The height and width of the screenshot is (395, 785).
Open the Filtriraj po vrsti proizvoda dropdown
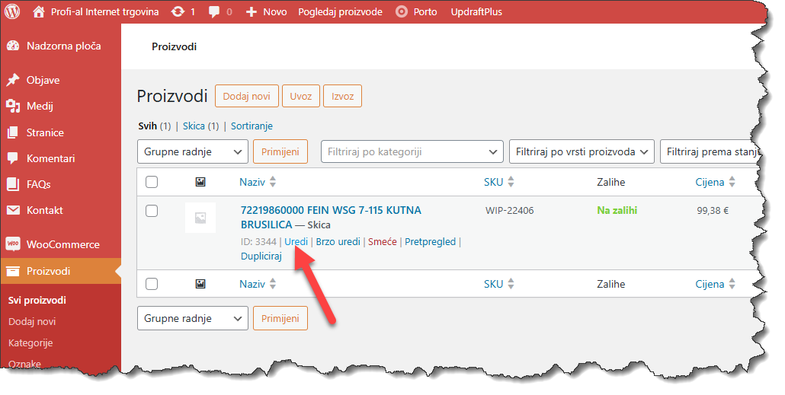[582, 151]
